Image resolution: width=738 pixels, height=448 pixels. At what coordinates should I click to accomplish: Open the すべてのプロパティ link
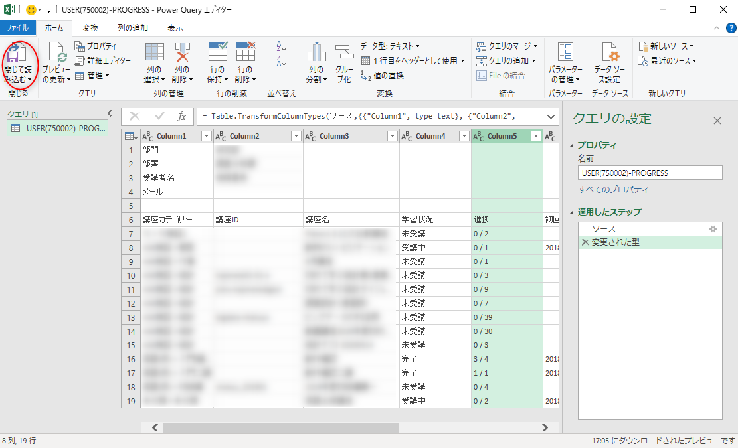click(x=613, y=189)
